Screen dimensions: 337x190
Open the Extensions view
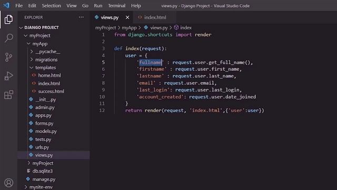(x=8, y=95)
